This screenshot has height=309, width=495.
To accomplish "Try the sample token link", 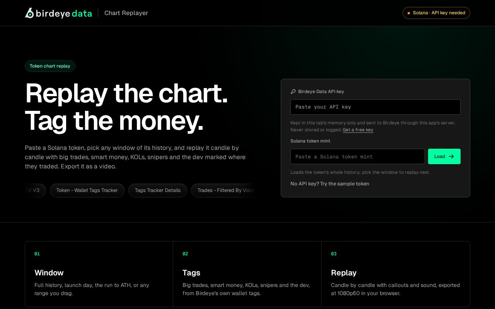I will point(330,184).
